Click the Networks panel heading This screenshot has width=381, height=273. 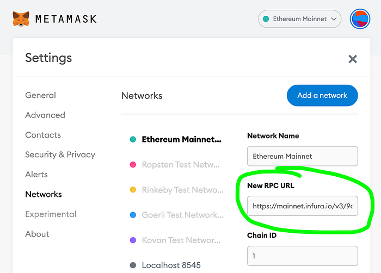coord(142,96)
